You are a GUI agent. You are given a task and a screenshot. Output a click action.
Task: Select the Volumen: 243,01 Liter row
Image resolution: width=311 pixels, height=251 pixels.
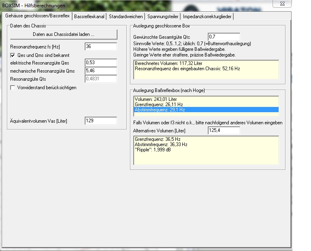pyautogui.click(x=206, y=99)
